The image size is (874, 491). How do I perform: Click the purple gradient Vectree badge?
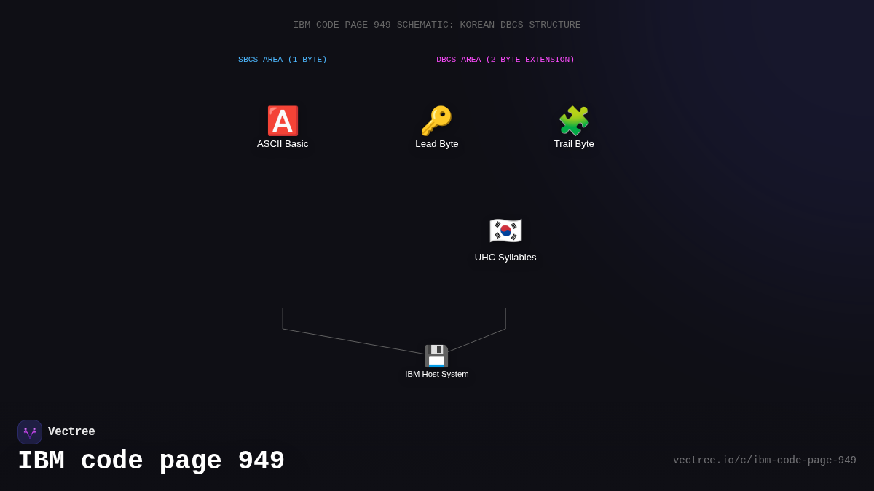pyautogui.click(x=30, y=431)
